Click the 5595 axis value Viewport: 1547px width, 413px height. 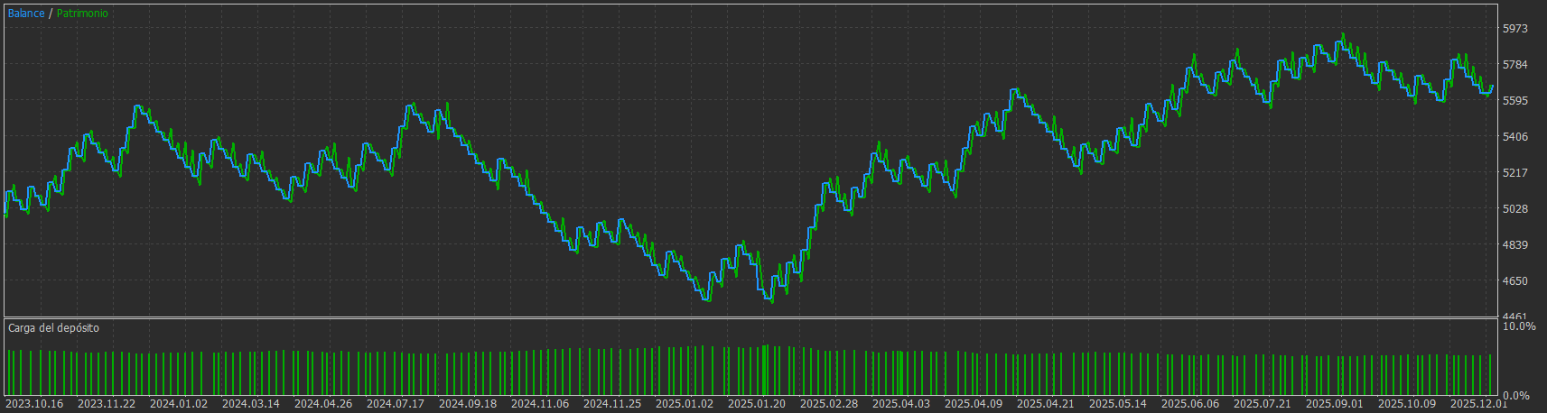click(x=1515, y=101)
